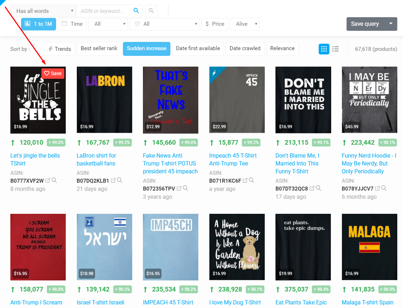Sort by Relevance
The height and width of the screenshot is (308, 403).
point(283,49)
